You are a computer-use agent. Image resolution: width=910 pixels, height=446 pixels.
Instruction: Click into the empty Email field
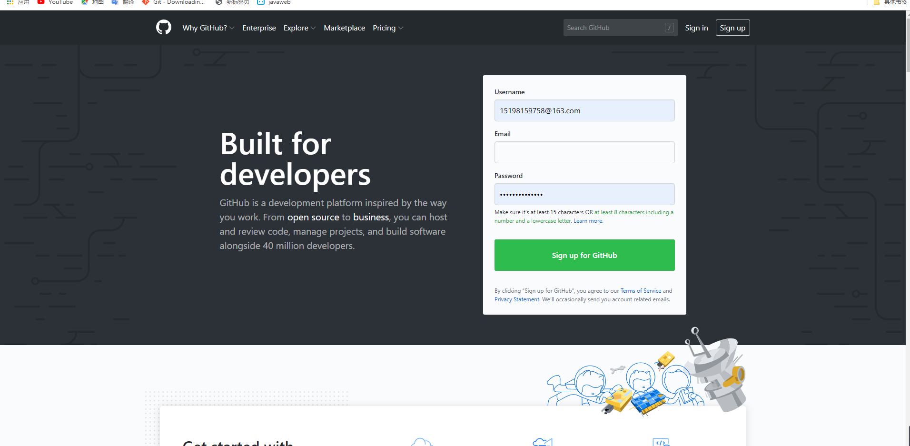click(584, 152)
